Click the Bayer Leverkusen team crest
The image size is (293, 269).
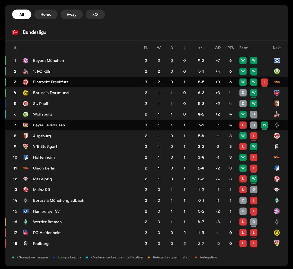pyautogui.click(x=26, y=125)
